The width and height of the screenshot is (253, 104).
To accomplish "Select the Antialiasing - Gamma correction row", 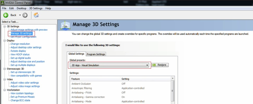I will pos(120,97).
